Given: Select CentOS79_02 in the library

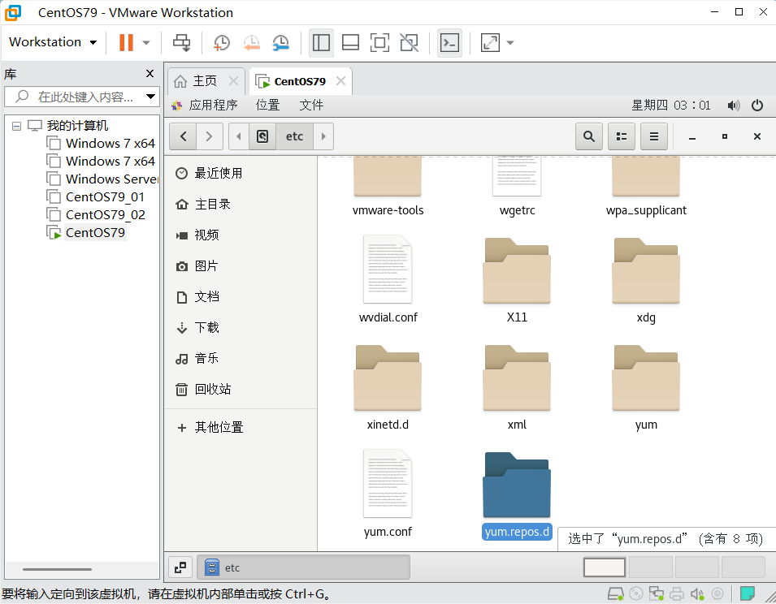Looking at the screenshot, I should (96, 214).
